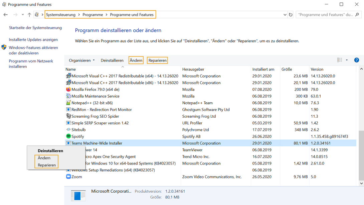Expand the view options dropdown arrow
Viewport: 364px width, 205px height.
point(347,60)
